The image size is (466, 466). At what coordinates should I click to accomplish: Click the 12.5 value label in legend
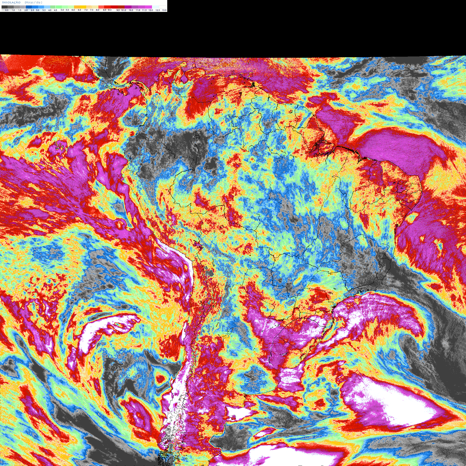coord(158,10)
